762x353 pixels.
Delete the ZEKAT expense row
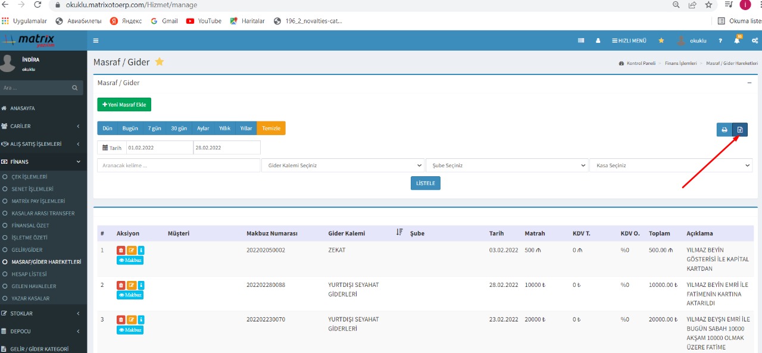click(x=121, y=251)
